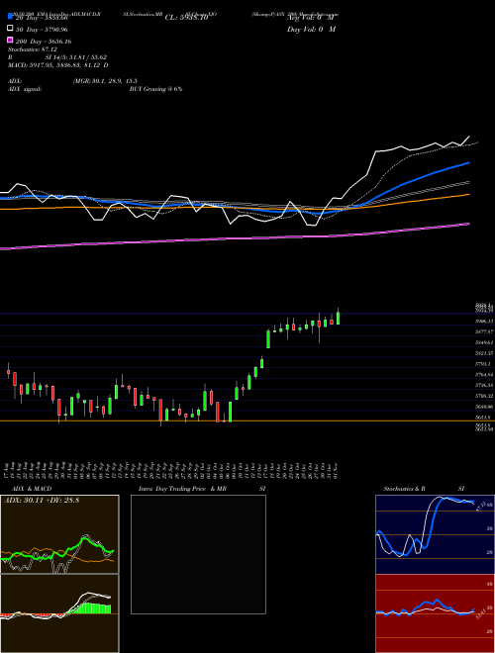
Task: Click the MACD values line
Action: (x=58, y=65)
